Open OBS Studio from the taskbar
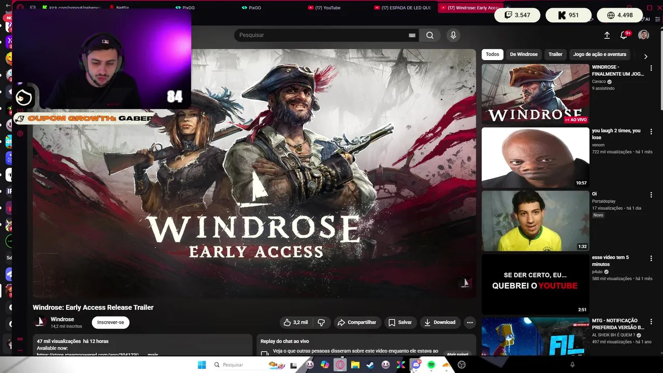This screenshot has width=663, height=373. [462, 365]
